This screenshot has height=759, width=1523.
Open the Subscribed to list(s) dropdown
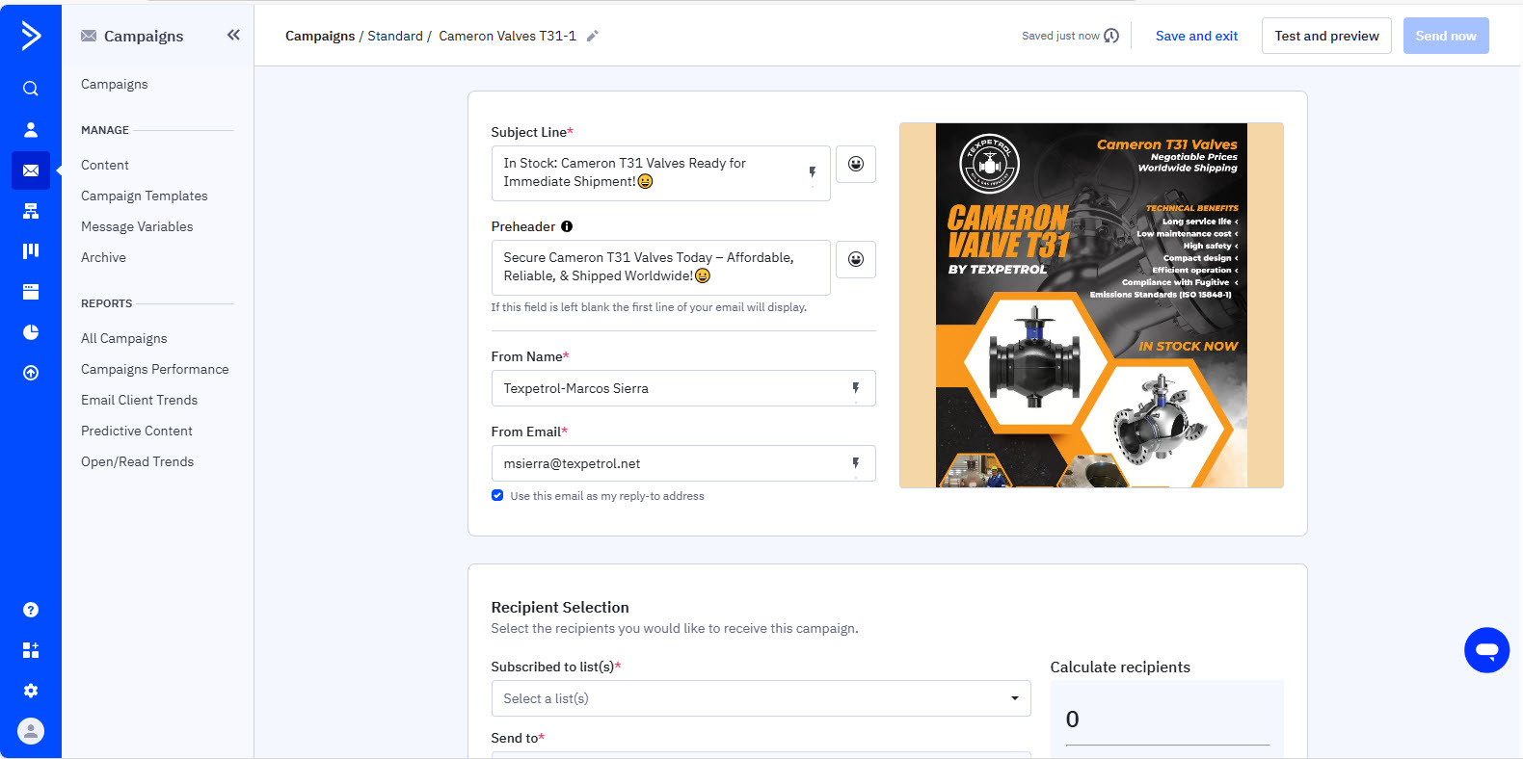[x=761, y=698]
